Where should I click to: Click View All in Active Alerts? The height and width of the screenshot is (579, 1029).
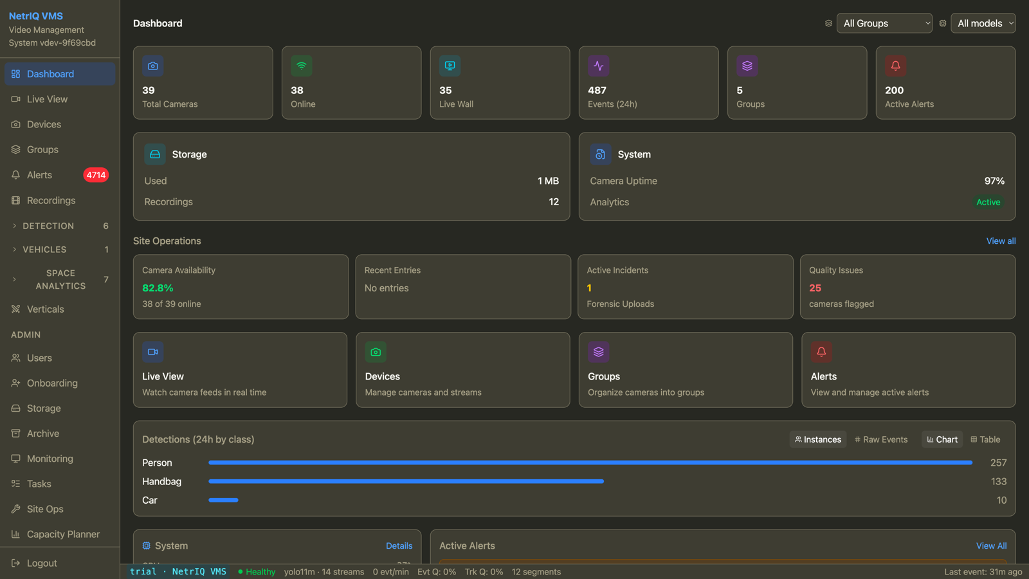click(991, 546)
